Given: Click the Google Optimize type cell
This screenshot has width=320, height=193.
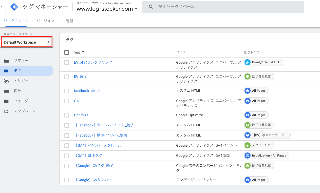Looking at the screenshot, I should pyautogui.click(x=190, y=115).
